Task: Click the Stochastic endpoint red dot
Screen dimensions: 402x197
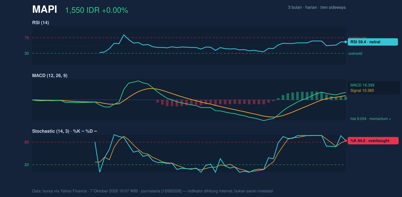Action: [x=346, y=141]
